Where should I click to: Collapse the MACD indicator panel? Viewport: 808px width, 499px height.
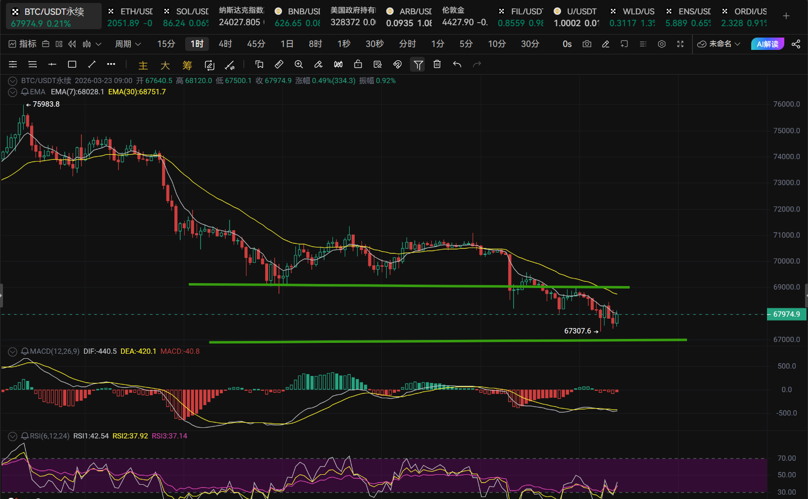12,351
